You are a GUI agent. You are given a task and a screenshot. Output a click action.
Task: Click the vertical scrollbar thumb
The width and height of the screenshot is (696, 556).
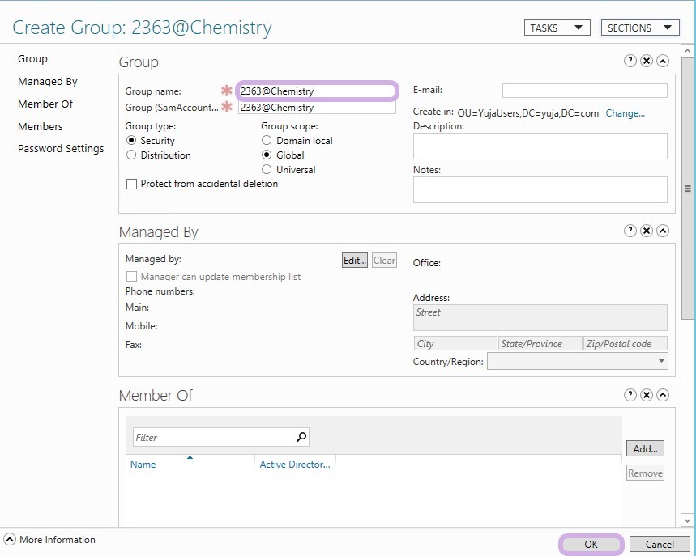tap(687, 188)
